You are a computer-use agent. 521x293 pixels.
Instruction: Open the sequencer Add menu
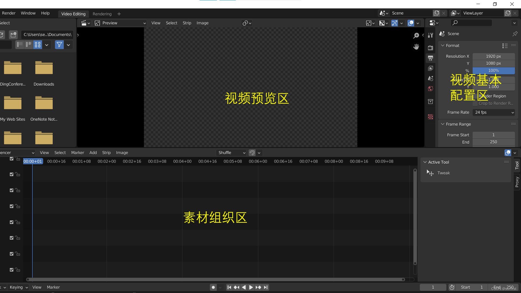point(93,153)
